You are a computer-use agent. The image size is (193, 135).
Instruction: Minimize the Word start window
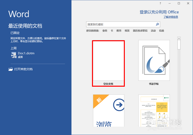click(x=170, y=4)
